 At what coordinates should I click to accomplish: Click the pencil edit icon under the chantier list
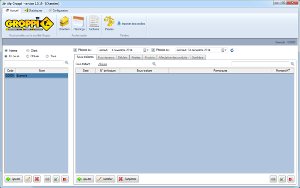[28, 179]
